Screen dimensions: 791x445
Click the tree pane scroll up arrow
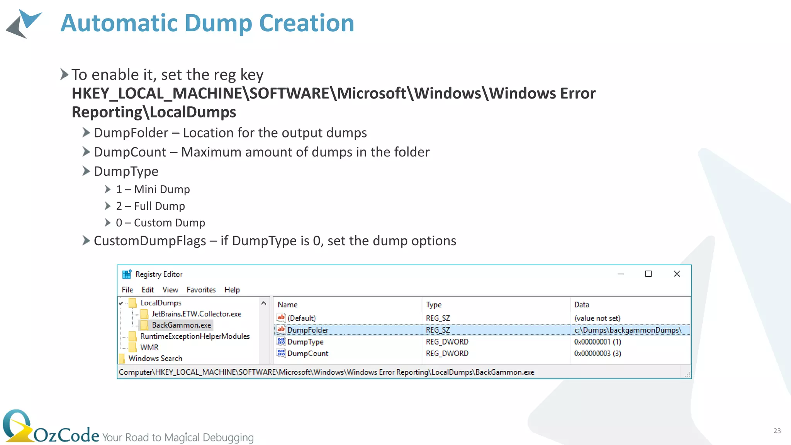point(264,303)
